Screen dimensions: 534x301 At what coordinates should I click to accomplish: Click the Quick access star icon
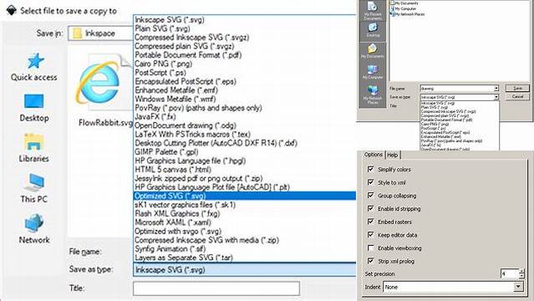click(x=35, y=61)
